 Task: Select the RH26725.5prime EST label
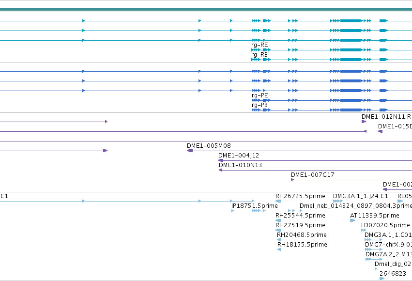(x=300, y=196)
